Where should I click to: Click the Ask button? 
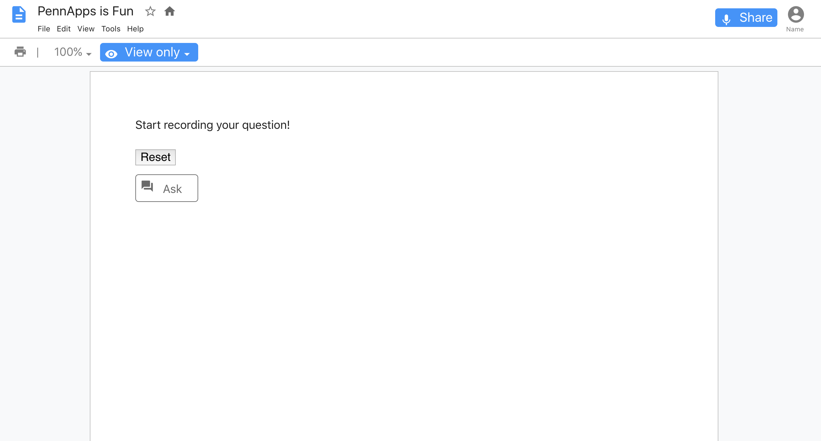tap(167, 188)
